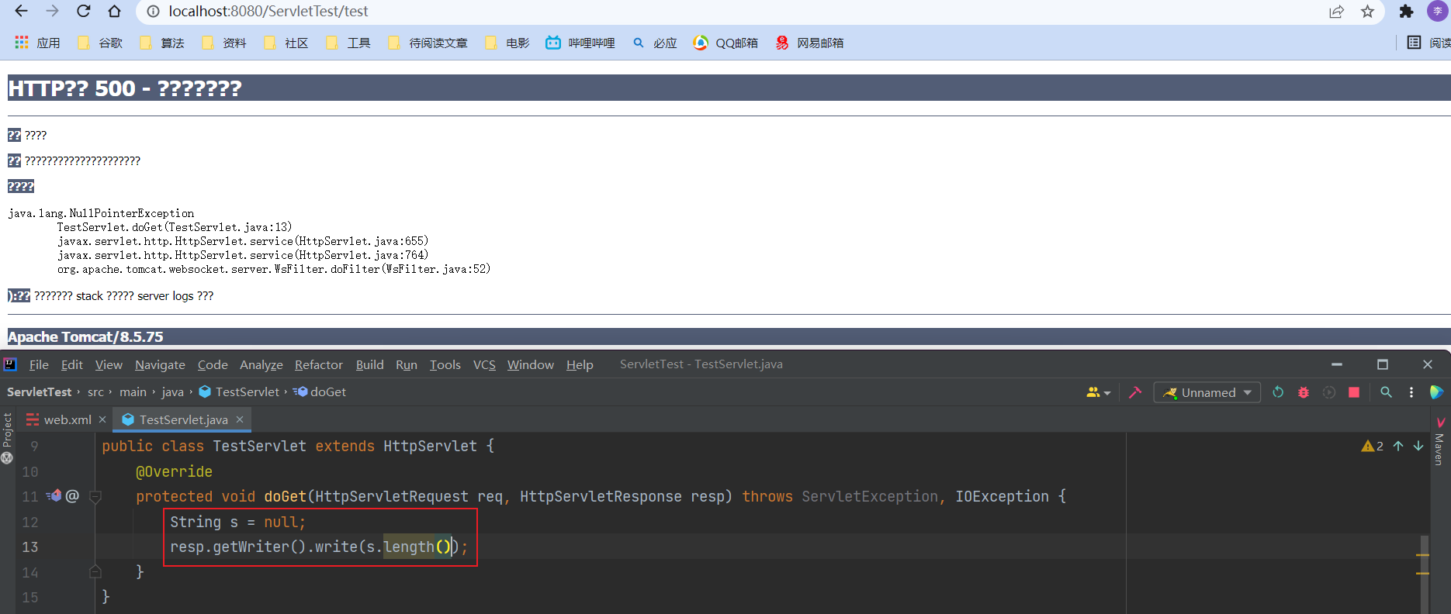Open the VCS menu
The height and width of the screenshot is (614, 1451).
click(x=484, y=365)
